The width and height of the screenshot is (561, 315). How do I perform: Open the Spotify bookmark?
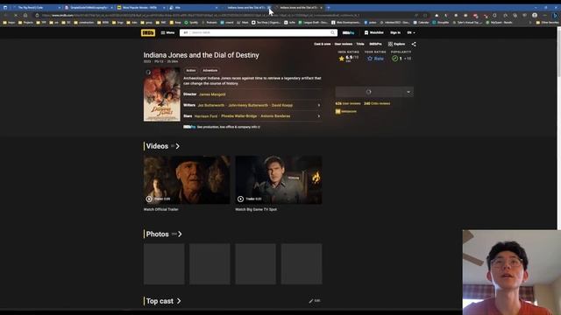(191, 23)
